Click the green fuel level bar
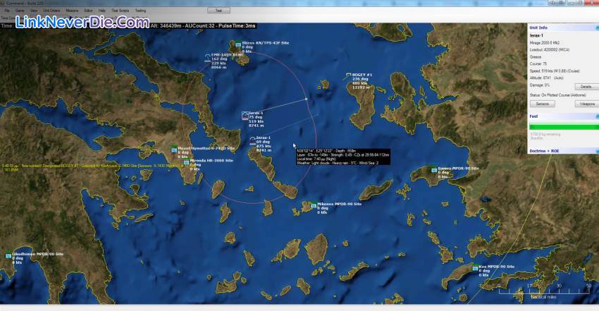 [564, 127]
